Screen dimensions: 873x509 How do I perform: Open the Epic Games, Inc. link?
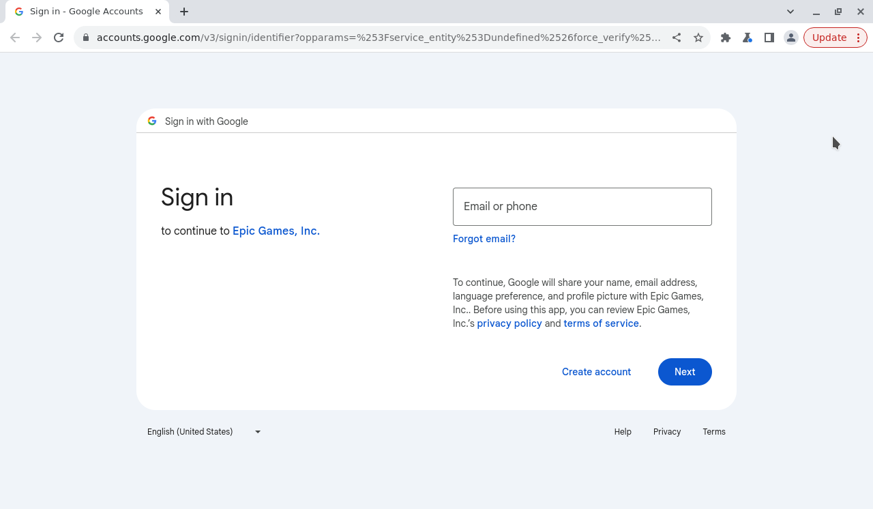tap(276, 231)
